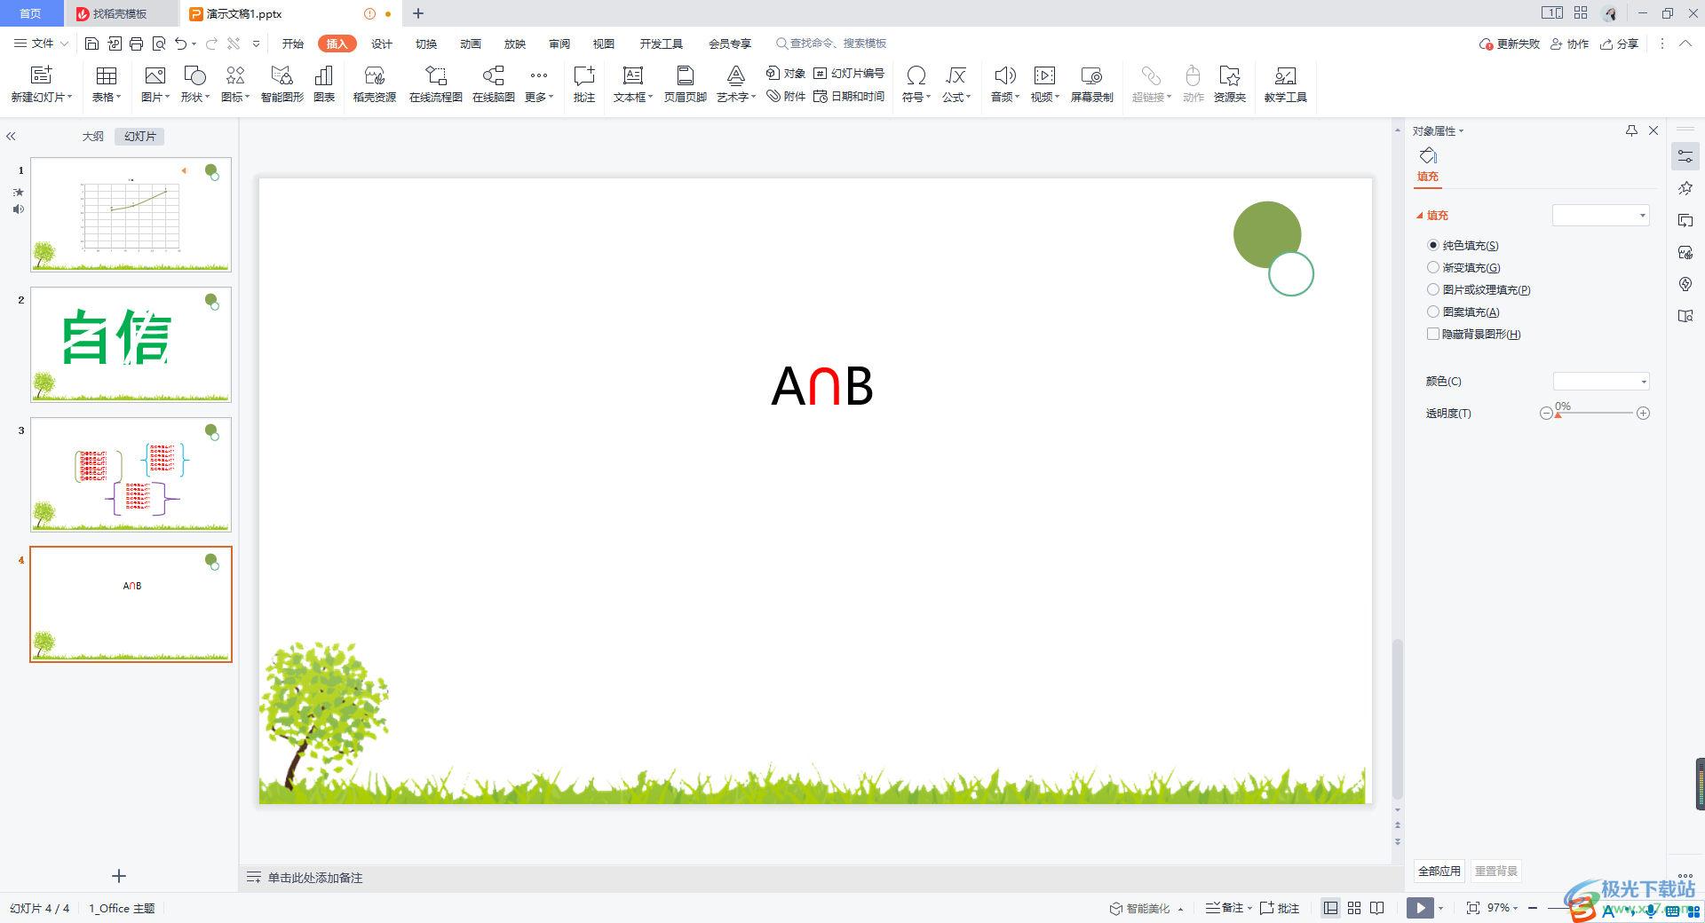Insert an Object (对象)
This screenshot has width=1705, height=923.
coord(786,73)
